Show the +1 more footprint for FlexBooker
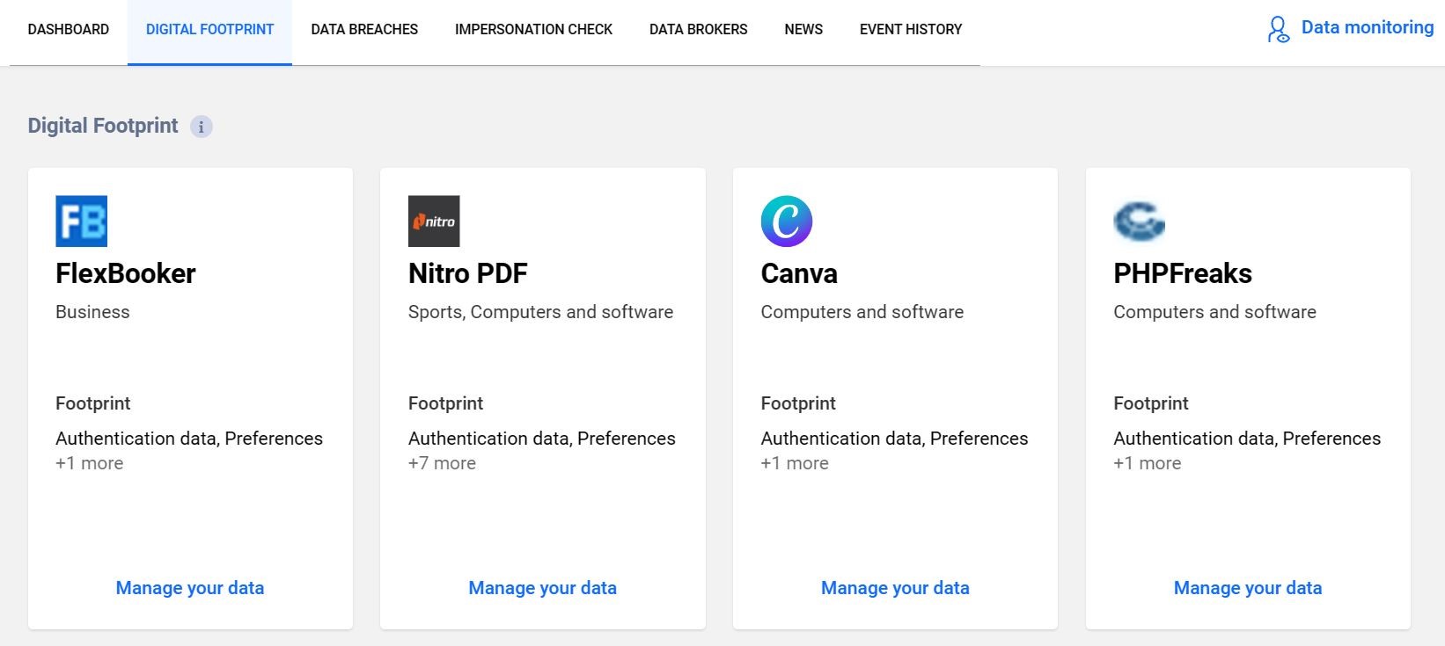The height and width of the screenshot is (646, 1445). [x=90, y=463]
